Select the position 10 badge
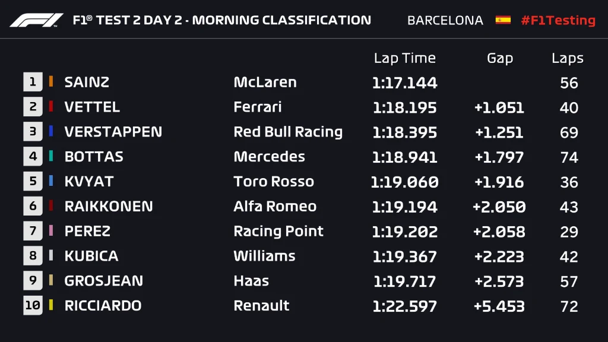608x342 pixels. (33, 305)
